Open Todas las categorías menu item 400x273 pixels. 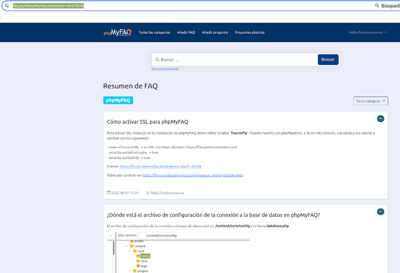(154, 33)
